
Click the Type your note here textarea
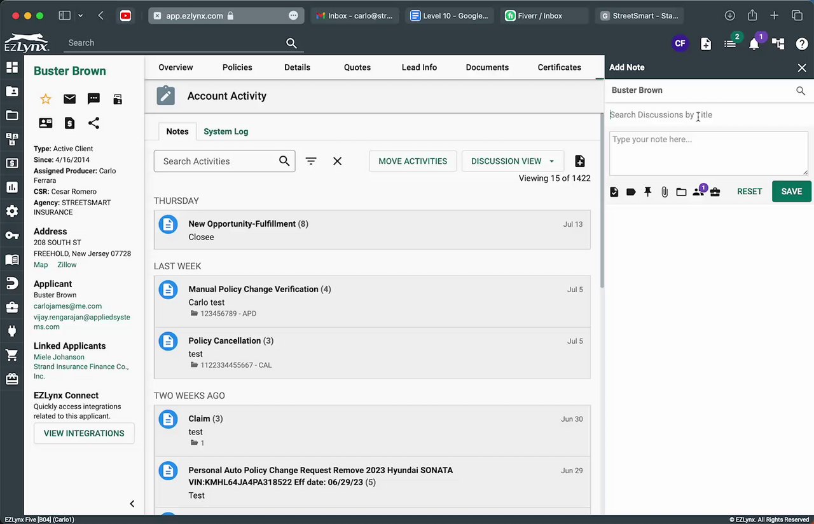(709, 154)
